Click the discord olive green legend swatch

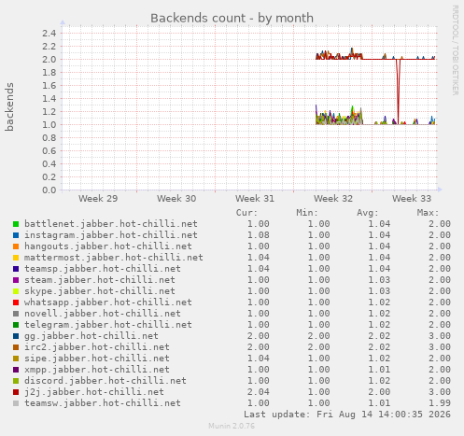(x=16, y=381)
